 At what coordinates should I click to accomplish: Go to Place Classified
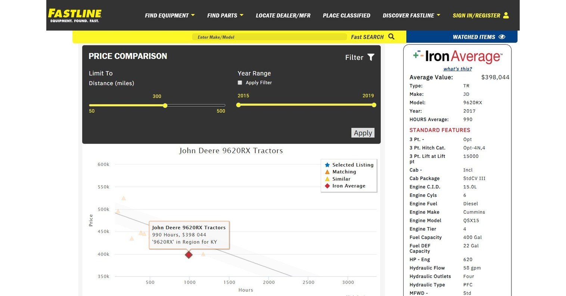(346, 15)
